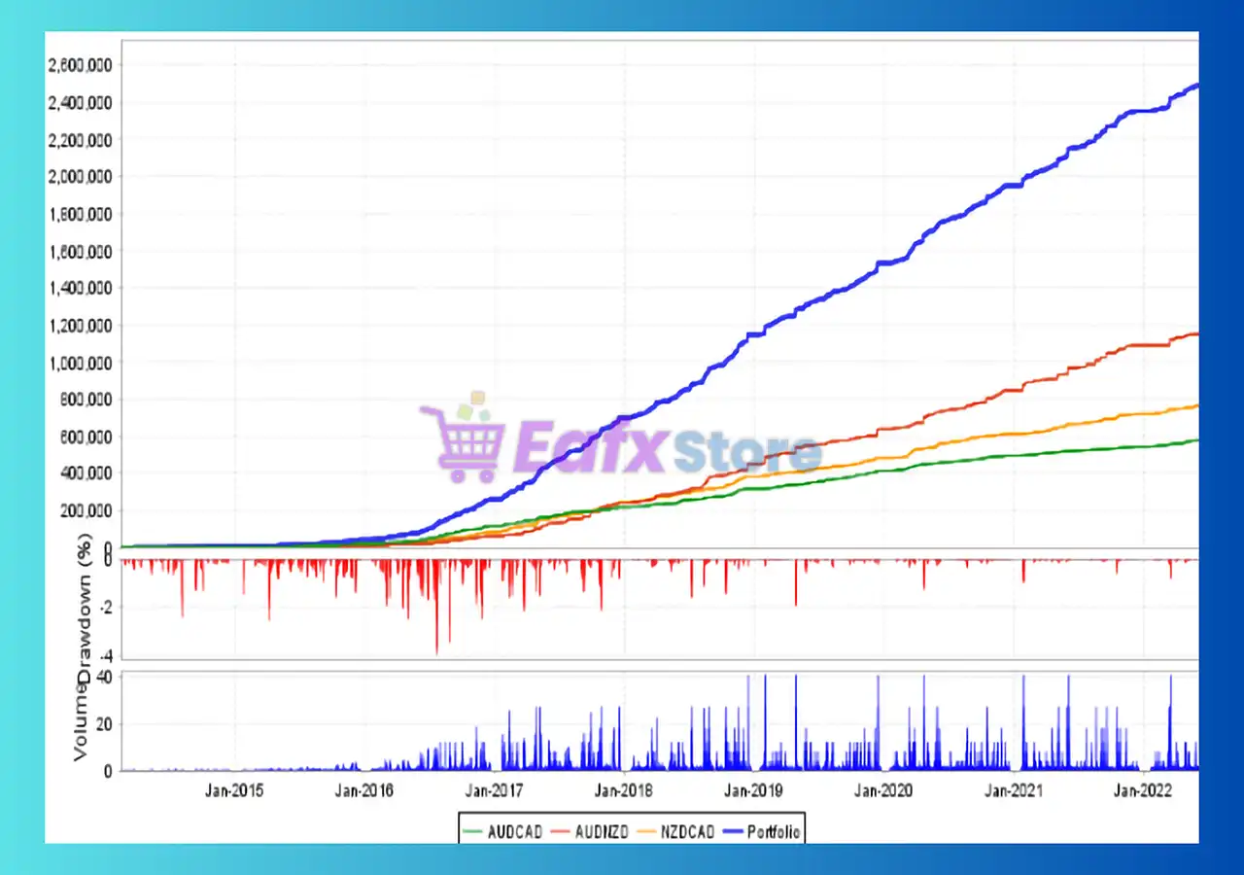Click the 1,000,000 y-axis value label

click(x=81, y=363)
